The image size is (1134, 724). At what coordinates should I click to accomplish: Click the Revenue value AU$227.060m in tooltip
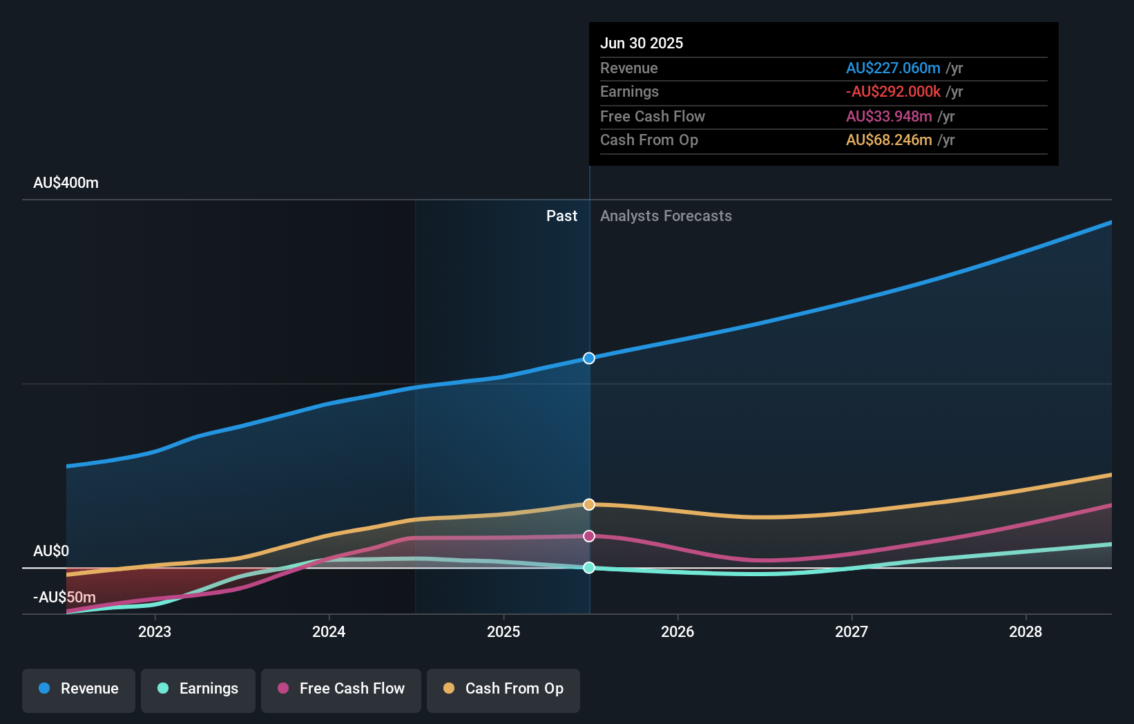[893, 68]
